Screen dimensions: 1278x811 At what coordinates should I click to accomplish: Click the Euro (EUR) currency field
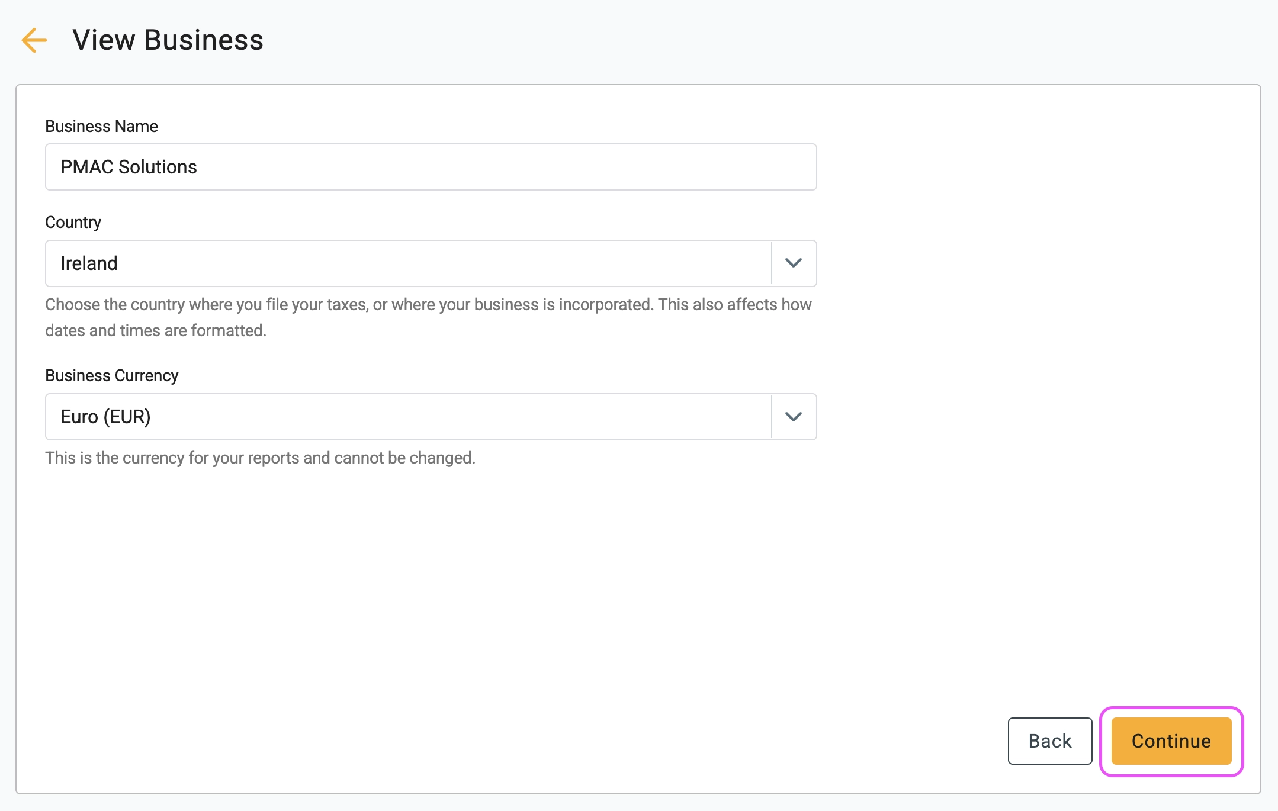[409, 417]
